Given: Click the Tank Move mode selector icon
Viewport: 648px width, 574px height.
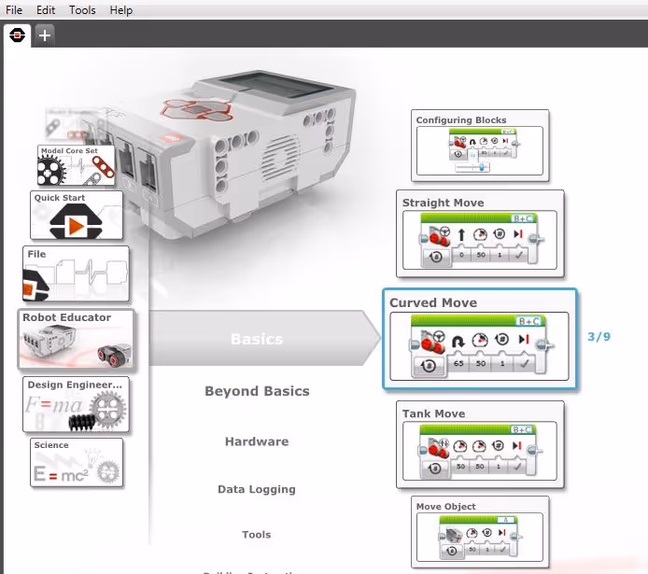Looking at the screenshot, I should coord(435,469).
